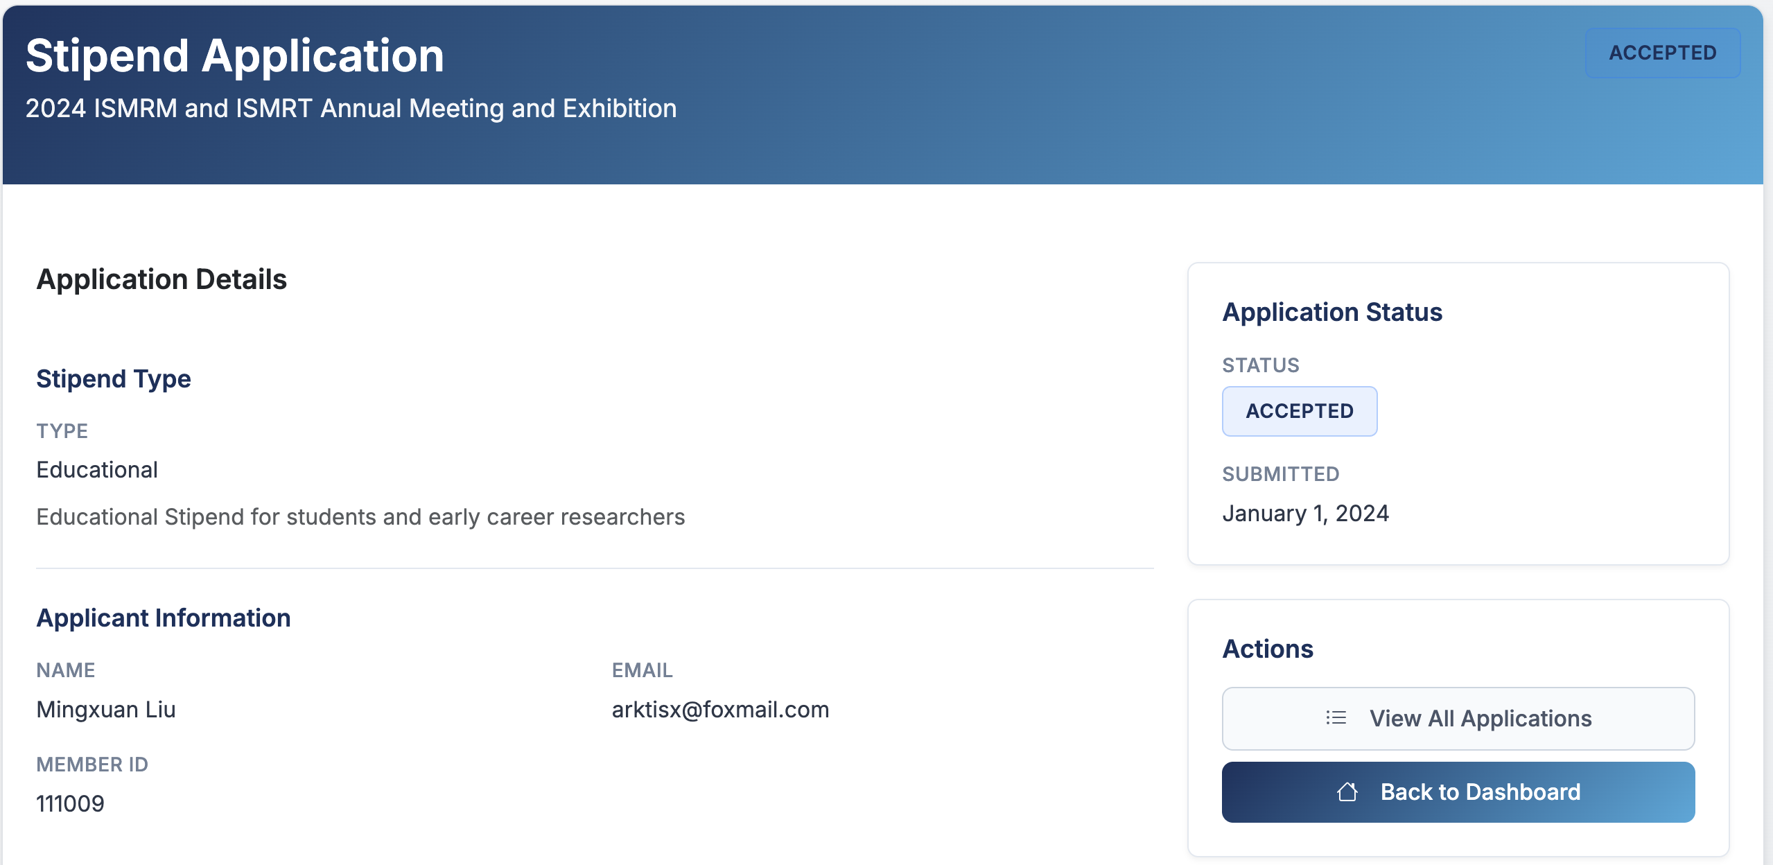This screenshot has width=1773, height=865.
Task: Go back via the Back to Dashboard label
Action: [x=1480, y=792]
